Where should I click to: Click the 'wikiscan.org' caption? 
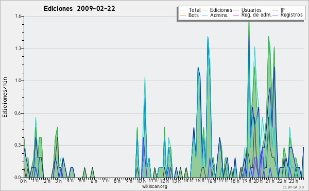click(x=154, y=186)
